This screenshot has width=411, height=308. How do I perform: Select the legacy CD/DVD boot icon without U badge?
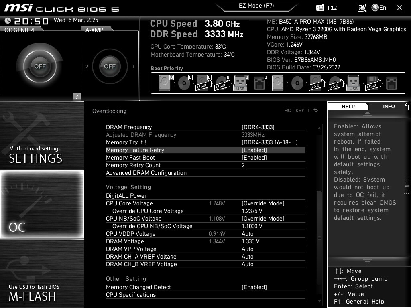pyautogui.click(x=297, y=83)
